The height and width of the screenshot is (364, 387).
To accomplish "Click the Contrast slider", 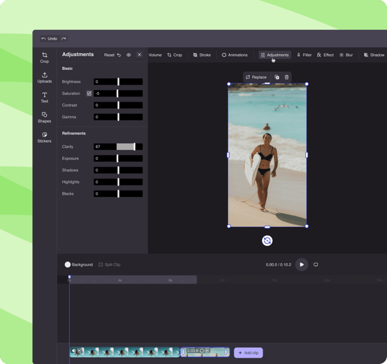I will (118, 105).
